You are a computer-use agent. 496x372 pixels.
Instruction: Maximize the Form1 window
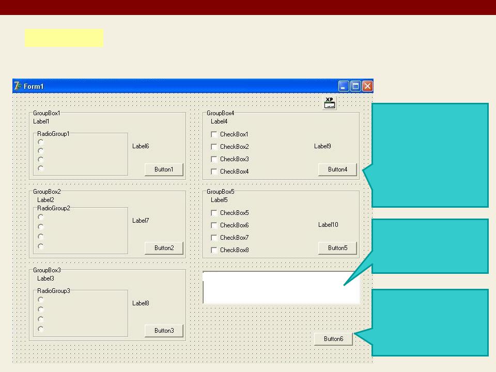click(355, 86)
